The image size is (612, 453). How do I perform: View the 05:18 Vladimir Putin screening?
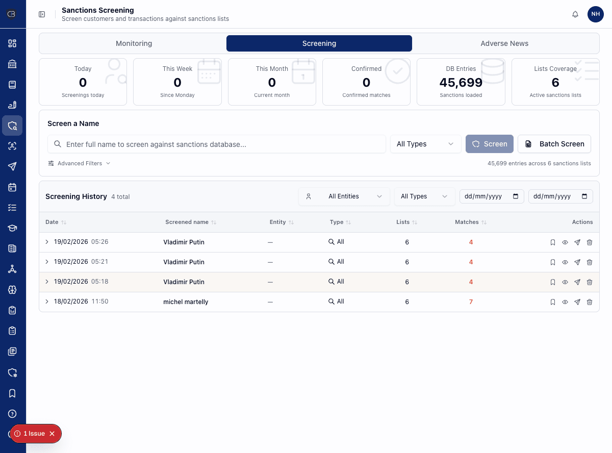(565, 282)
